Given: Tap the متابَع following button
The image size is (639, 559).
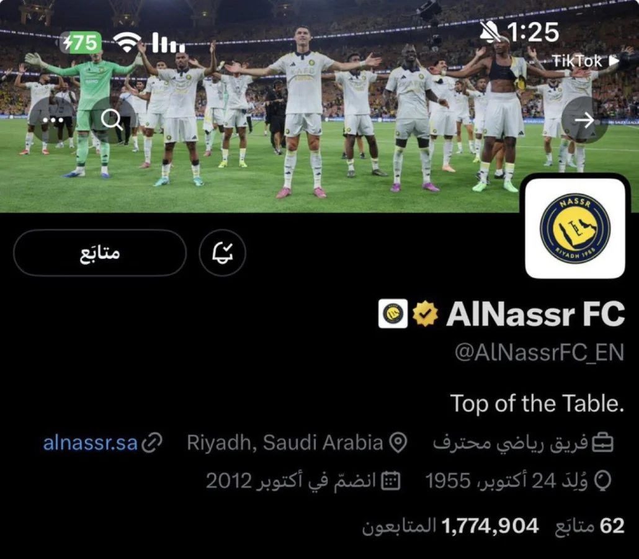Looking at the screenshot, I should tap(100, 253).
